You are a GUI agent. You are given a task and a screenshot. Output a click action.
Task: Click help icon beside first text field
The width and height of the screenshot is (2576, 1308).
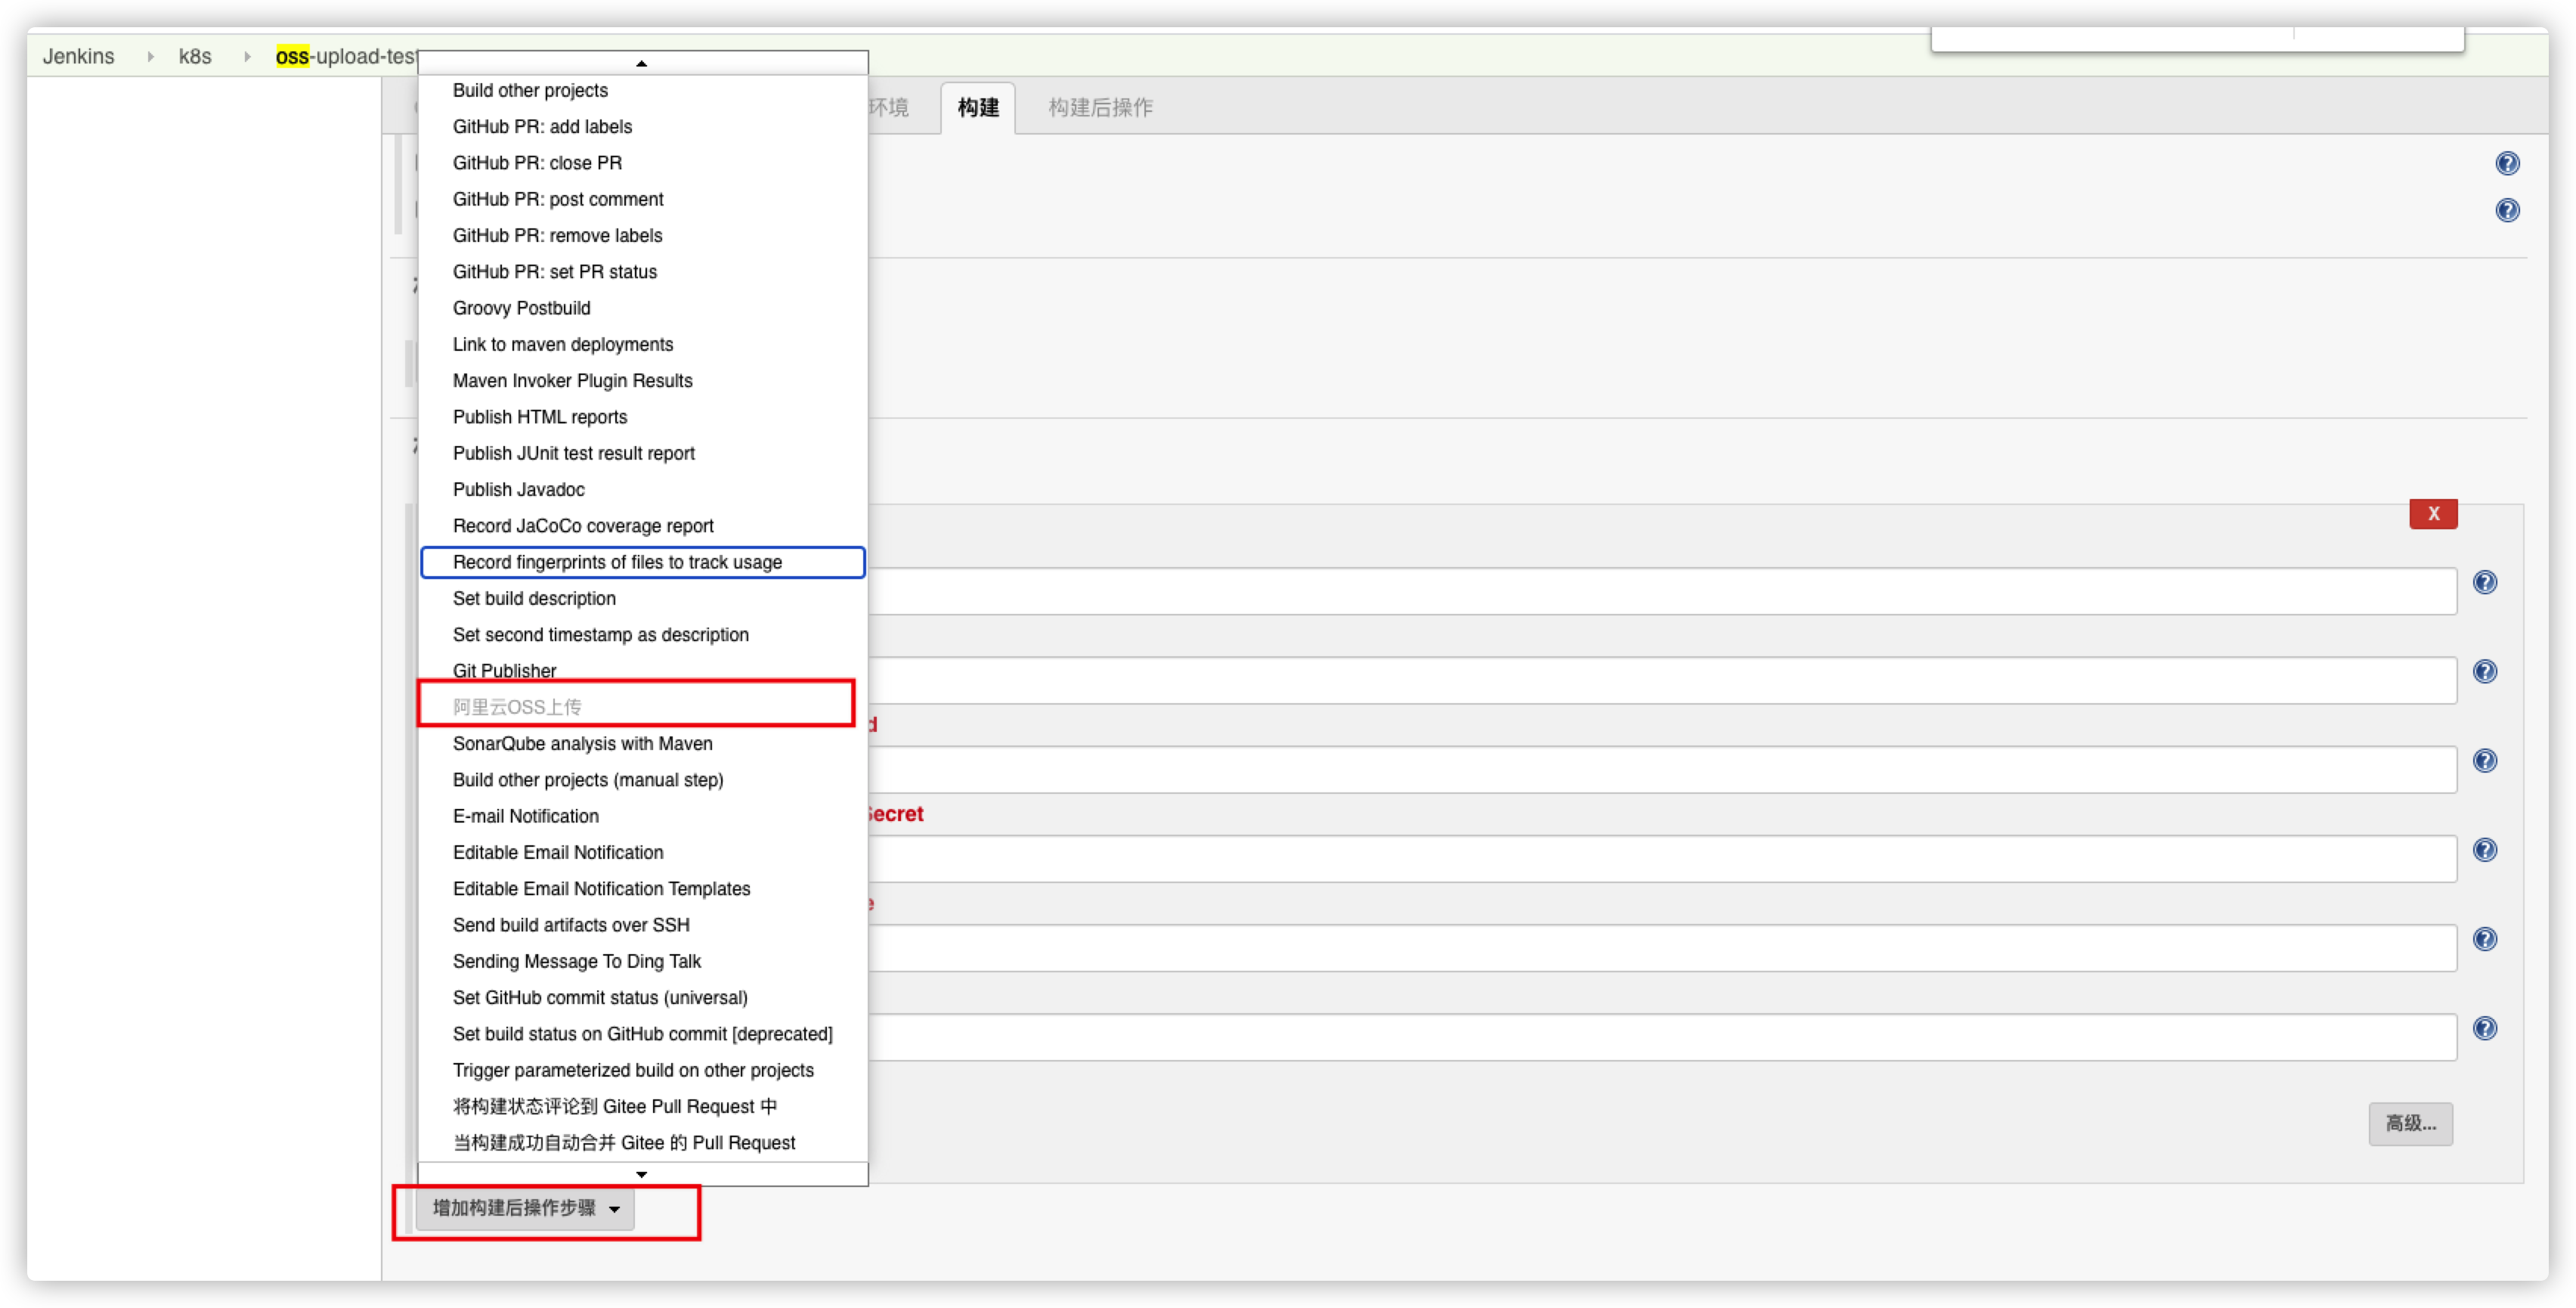pyautogui.click(x=2485, y=582)
